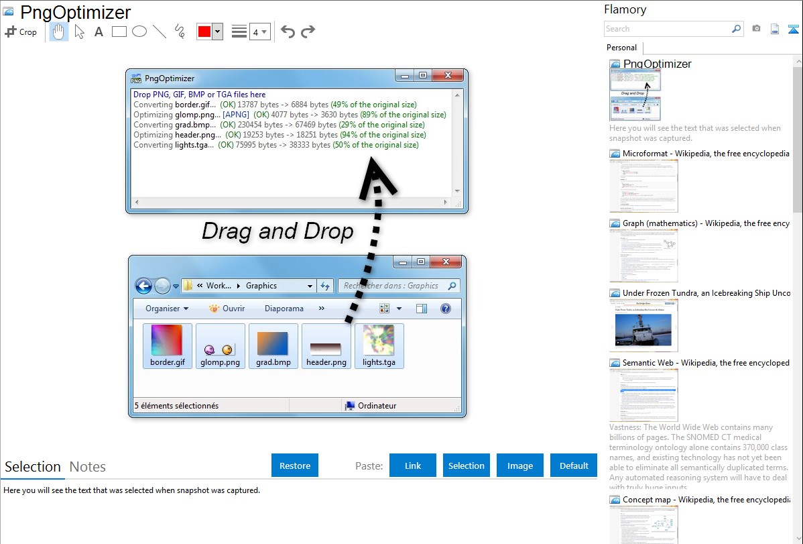Viewport: 803px width, 544px height.
Task: Open the Icebreaking Ship snapshot thumbnail
Action: (643, 325)
